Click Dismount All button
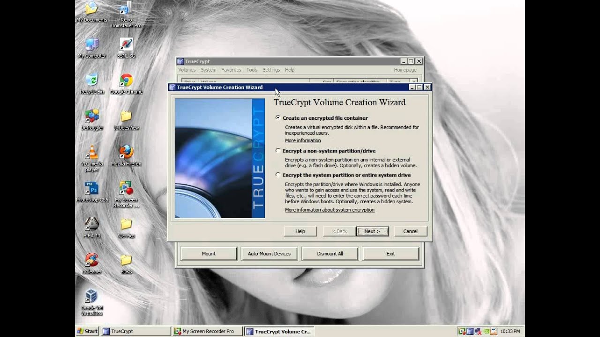The image size is (600, 337). (x=330, y=254)
